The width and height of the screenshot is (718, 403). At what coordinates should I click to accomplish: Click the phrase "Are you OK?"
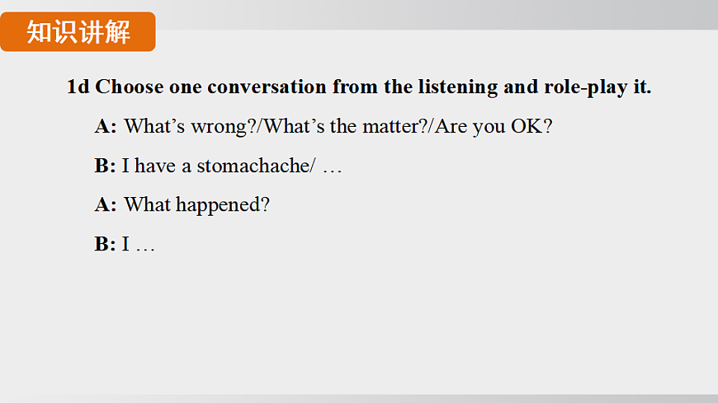[495, 127]
